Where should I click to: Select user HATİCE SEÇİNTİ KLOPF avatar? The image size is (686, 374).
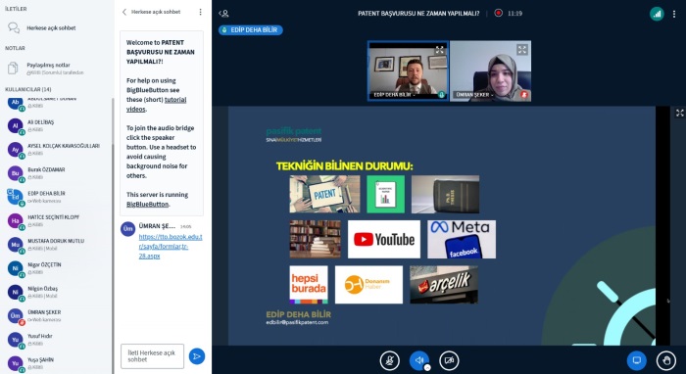point(16,220)
